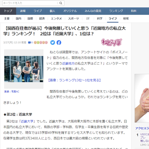This screenshot has width=149, height=149.
Task: Follow the ランキング13位〜1位を見る image link
Action: tap(74, 80)
